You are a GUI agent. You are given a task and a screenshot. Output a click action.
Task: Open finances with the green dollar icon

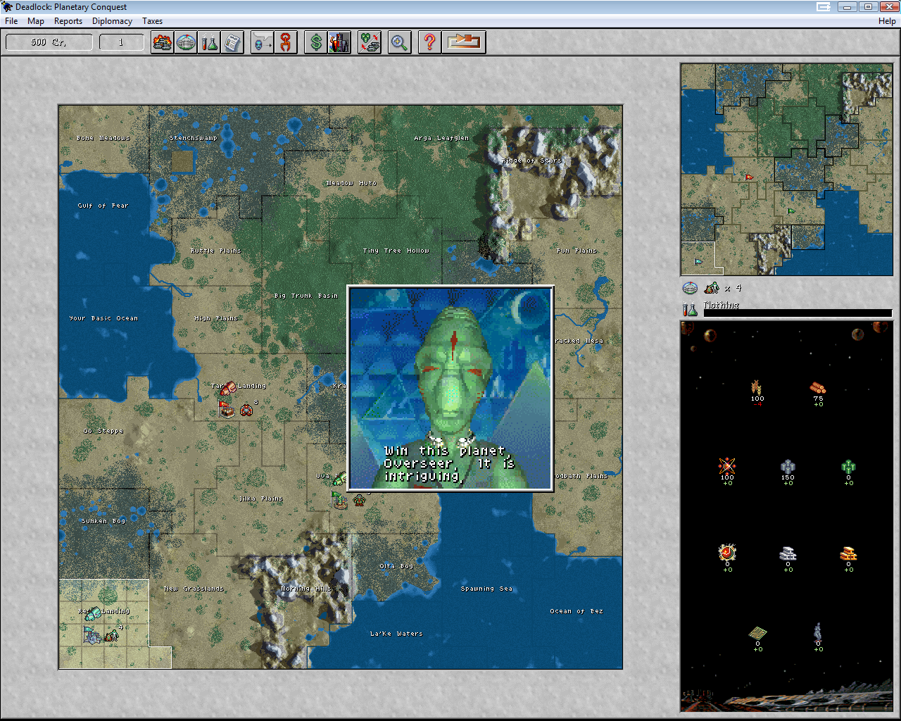[x=316, y=42]
